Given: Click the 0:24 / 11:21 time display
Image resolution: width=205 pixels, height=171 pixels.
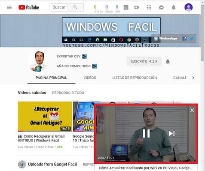Looking at the screenshot, I should (106, 158).
